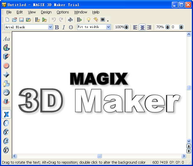Click the light bulb lighting icon
Screen dimensions: 193x166
click(x=89, y=19)
